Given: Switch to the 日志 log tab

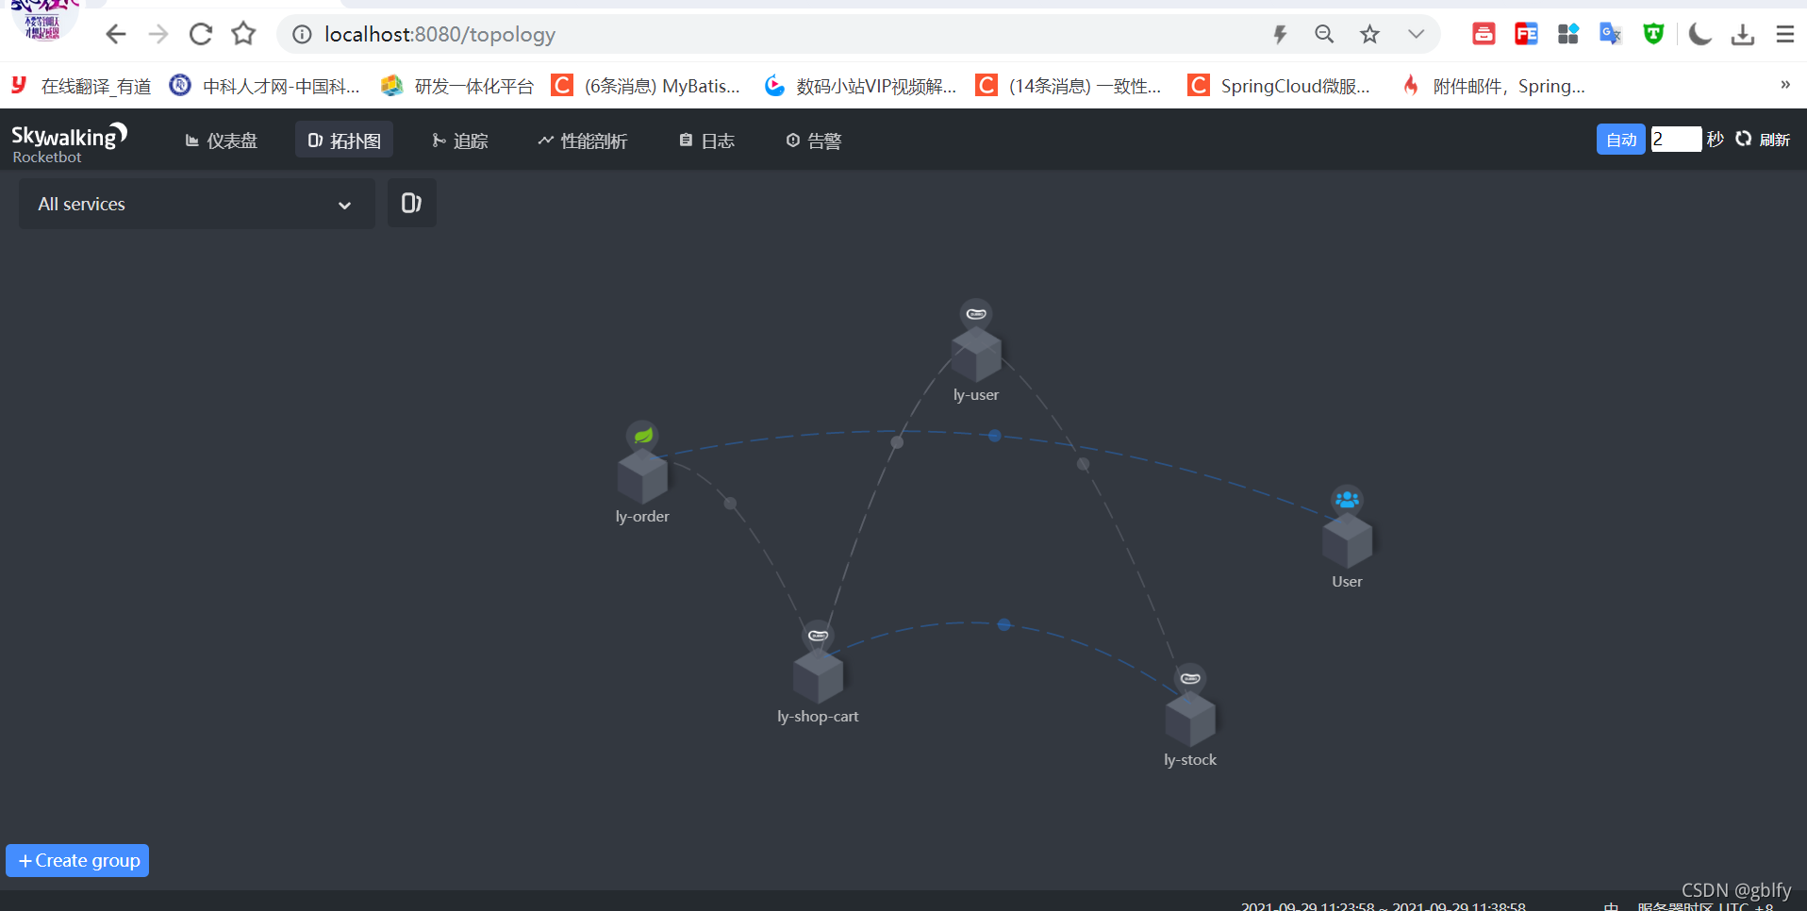Looking at the screenshot, I should click(707, 141).
